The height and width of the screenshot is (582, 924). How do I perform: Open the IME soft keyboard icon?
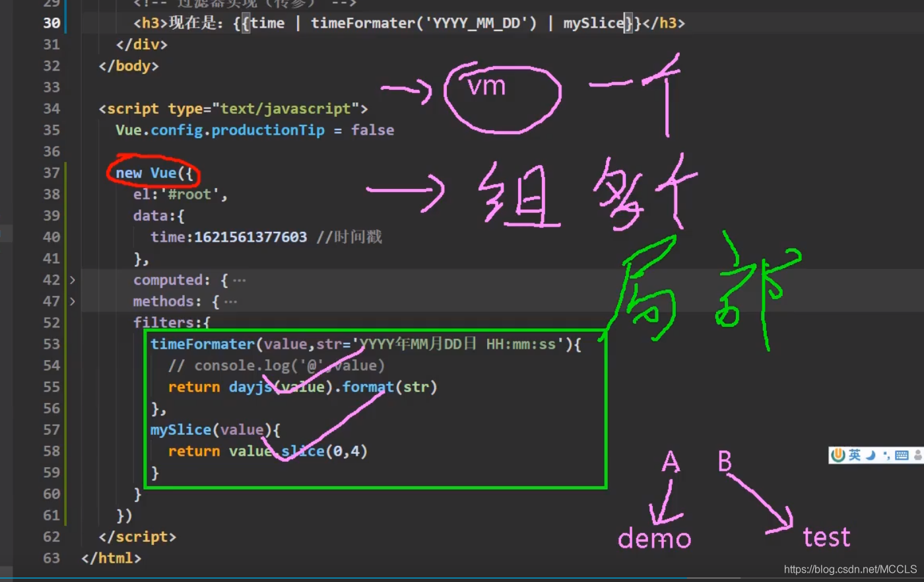[x=902, y=455]
